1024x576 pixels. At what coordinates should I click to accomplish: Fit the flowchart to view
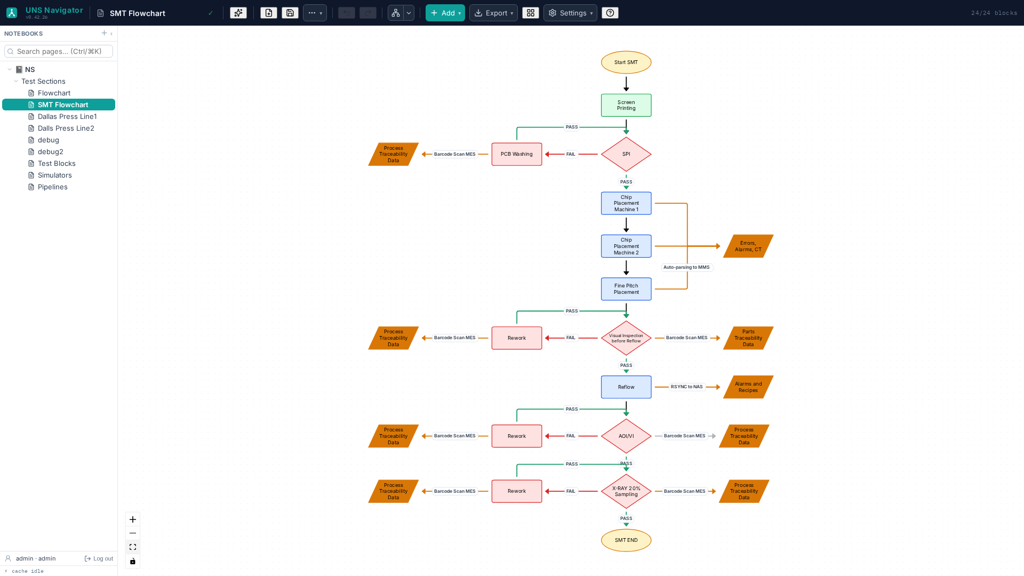(x=133, y=547)
